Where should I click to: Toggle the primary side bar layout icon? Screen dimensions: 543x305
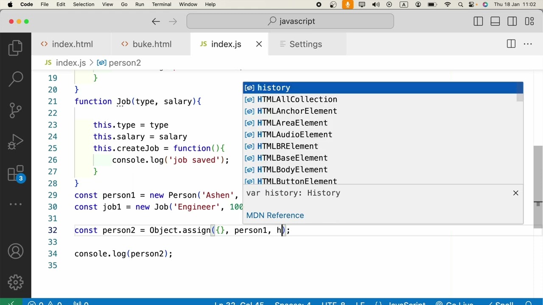(x=478, y=22)
